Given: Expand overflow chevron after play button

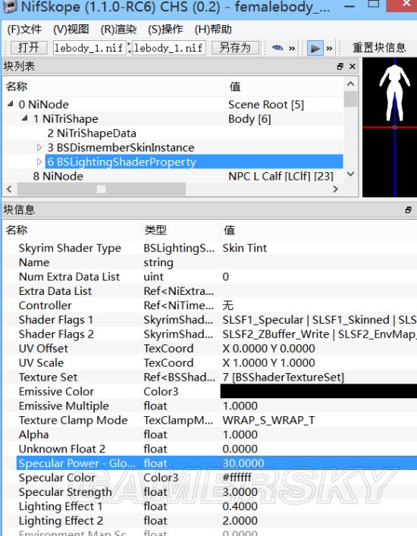Looking at the screenshot, I should tap(329, 49).
